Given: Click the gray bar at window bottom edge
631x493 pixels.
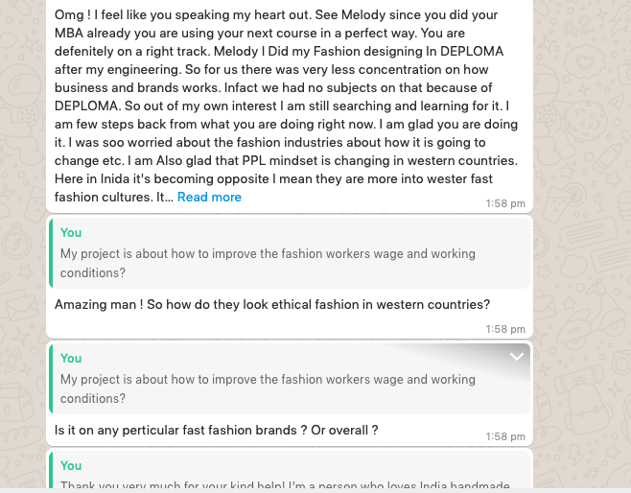Looking at the screenshot, I should (x=315, y=490).
